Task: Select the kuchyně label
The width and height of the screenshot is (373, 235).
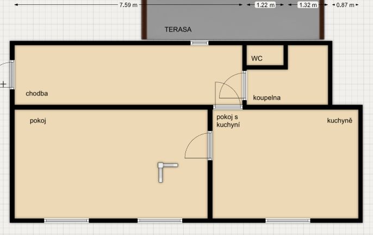Action: tap(339, 120)
